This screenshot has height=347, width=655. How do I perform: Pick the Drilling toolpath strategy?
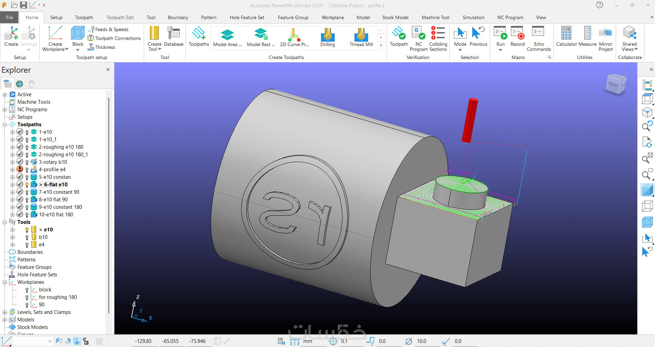click(x=327, y=37)
